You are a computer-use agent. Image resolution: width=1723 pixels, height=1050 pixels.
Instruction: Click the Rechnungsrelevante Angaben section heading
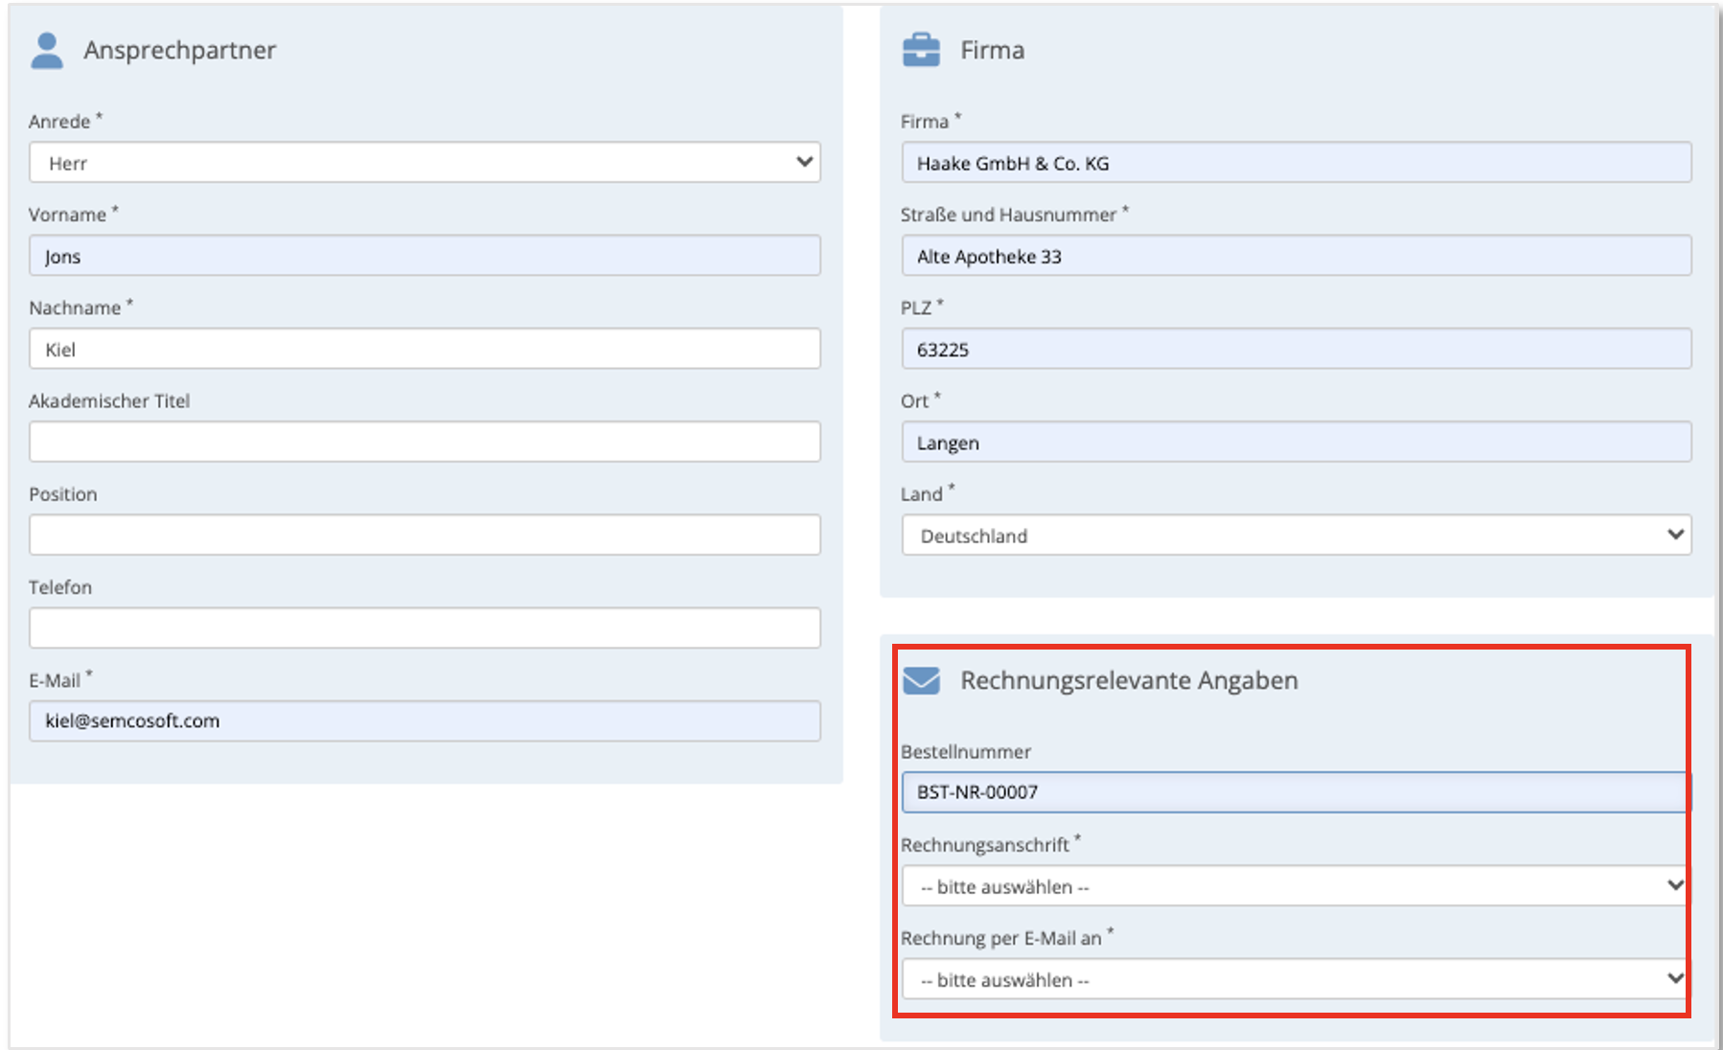(1129, 680)
